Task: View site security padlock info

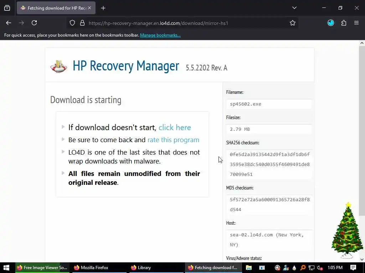Action: point(82,23)
